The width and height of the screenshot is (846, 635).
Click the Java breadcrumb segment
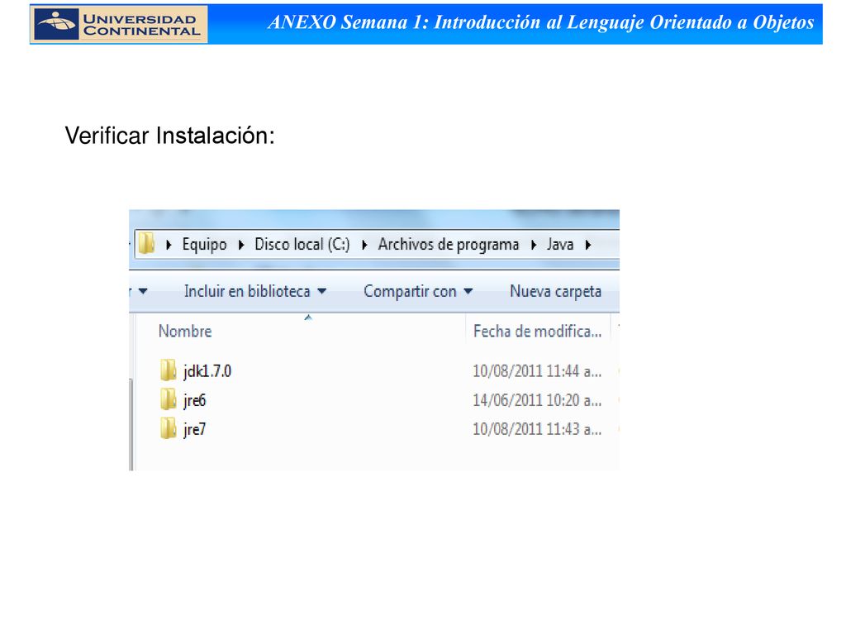coord(559,244)
